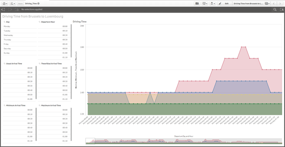Select Thursday in the Day list
Screen dimensions: 285x147
point(20,40)
